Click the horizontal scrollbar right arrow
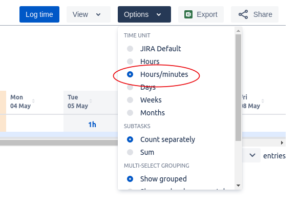The width and height of the screenshot is (298, 204). tap(282, 142)
